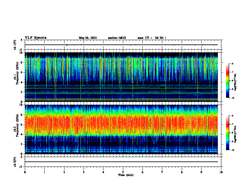Click time axis tick label '3'
This screenshot has width=249, height=193.
coord(84,172)
